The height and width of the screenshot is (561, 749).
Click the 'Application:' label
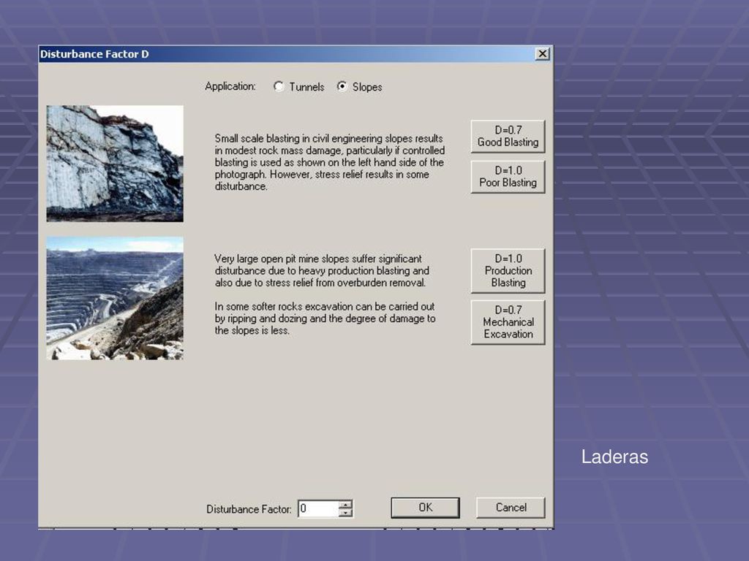click(x=230, y=86)
